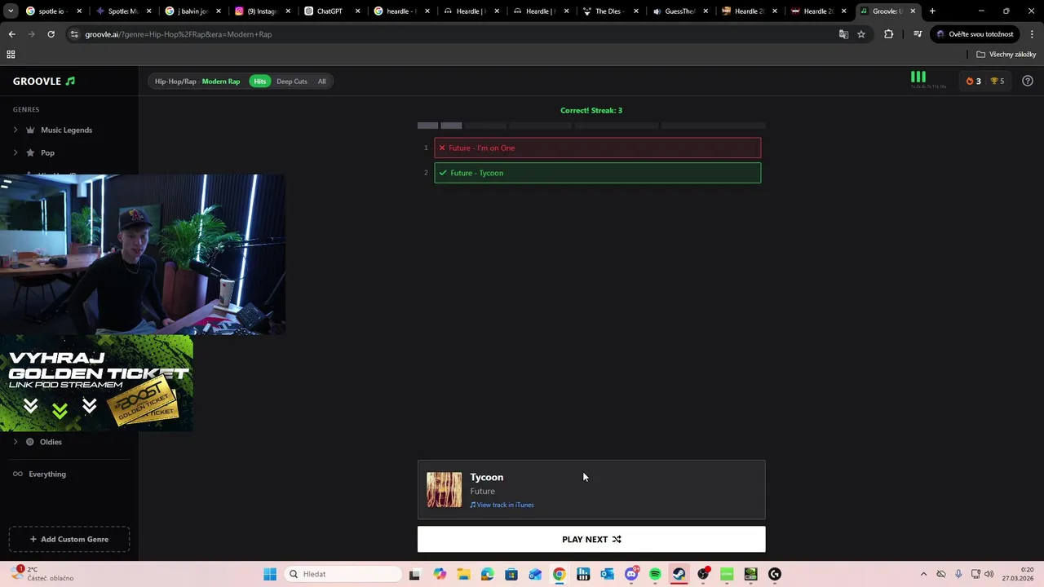Open Všechny záložky bookmarks folder

tap(1006, 55)
